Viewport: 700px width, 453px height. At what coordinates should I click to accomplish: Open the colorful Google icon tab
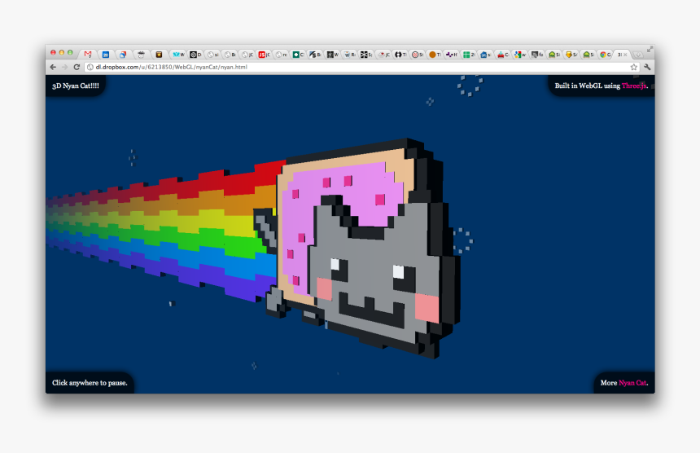[x=519, y=55]
